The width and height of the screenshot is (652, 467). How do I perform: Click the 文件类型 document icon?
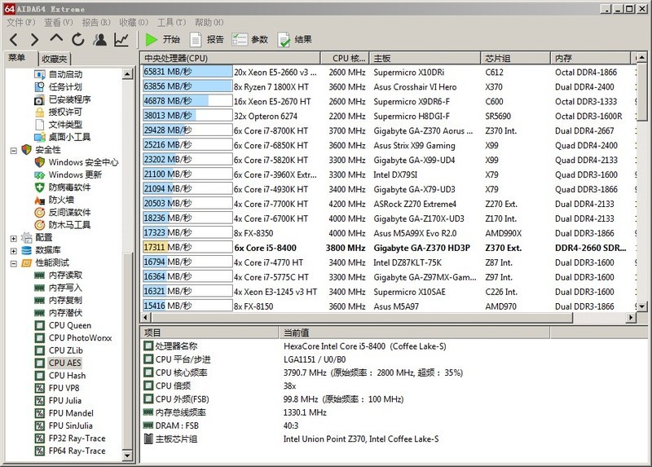click(39, 125)
